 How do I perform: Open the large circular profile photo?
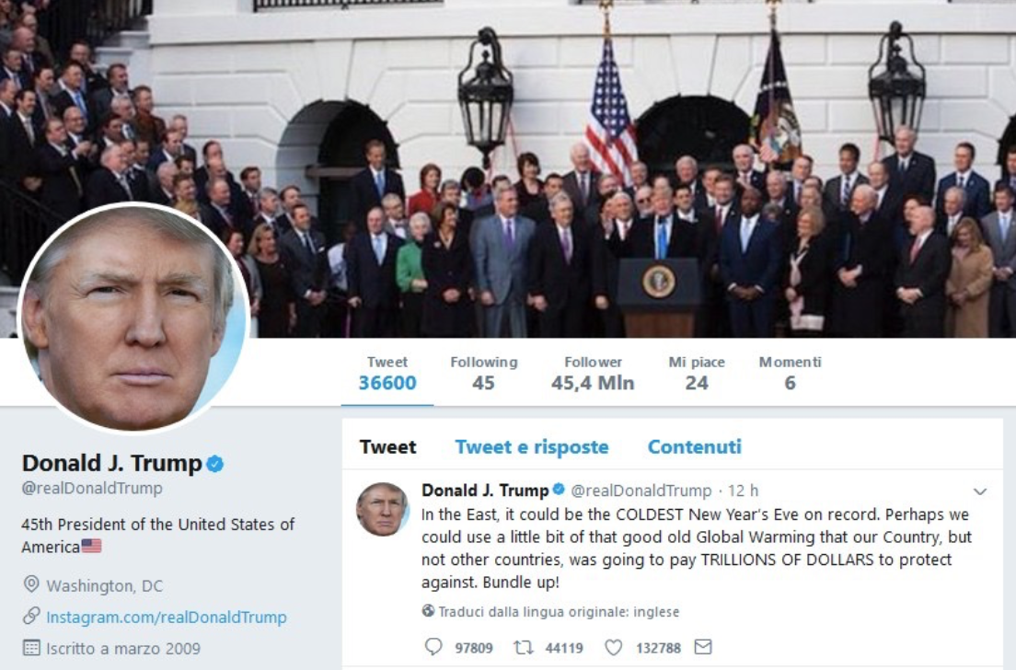coord(134,318)
